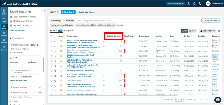Switch to the Companies tab
224x105 pixels.
coord(69,30)
